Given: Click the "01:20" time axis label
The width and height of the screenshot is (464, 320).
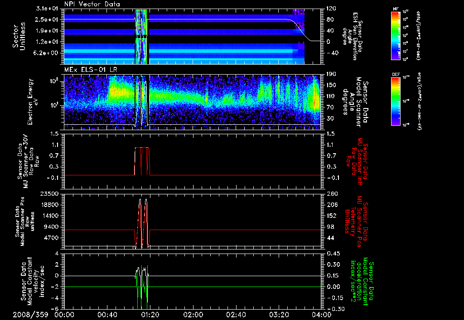Looking at the screenshot, I should 150,315.
